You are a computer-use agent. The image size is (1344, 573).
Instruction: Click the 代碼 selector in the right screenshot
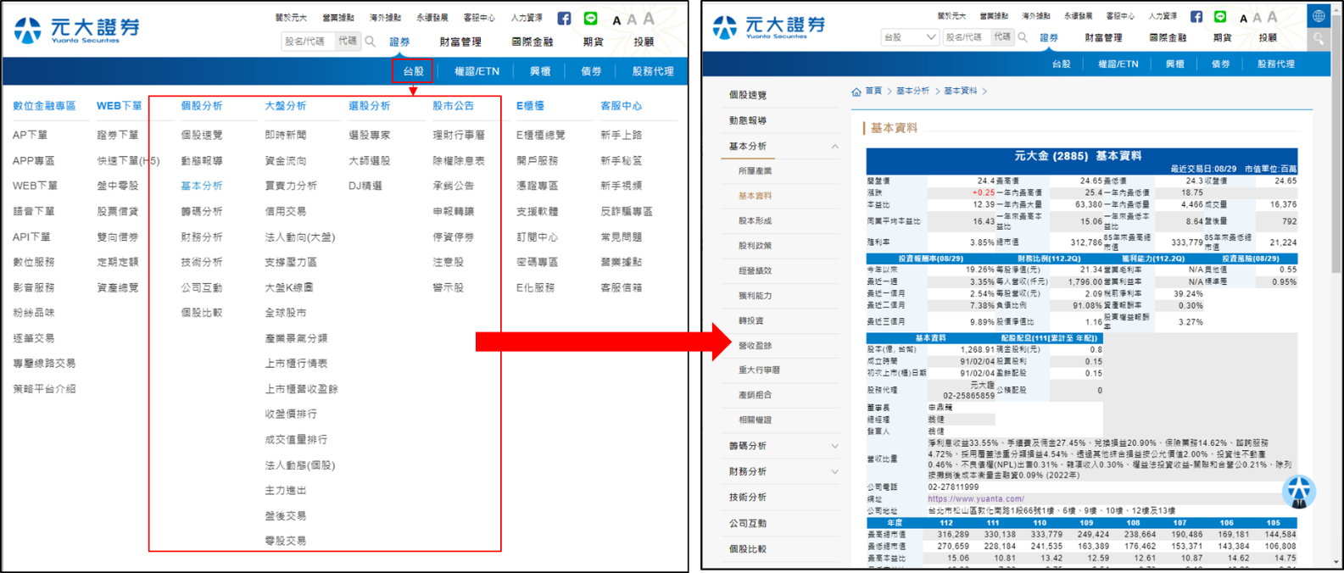point(1002,37)
